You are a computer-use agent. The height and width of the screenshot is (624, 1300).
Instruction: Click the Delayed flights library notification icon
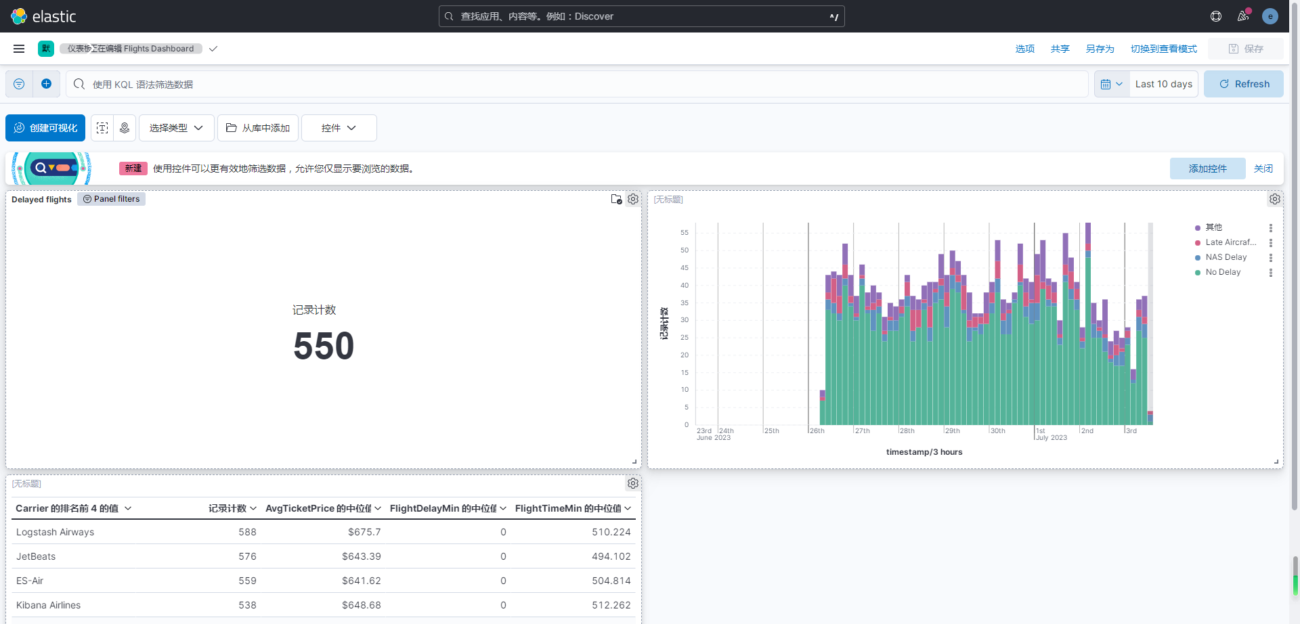[616, 199]
